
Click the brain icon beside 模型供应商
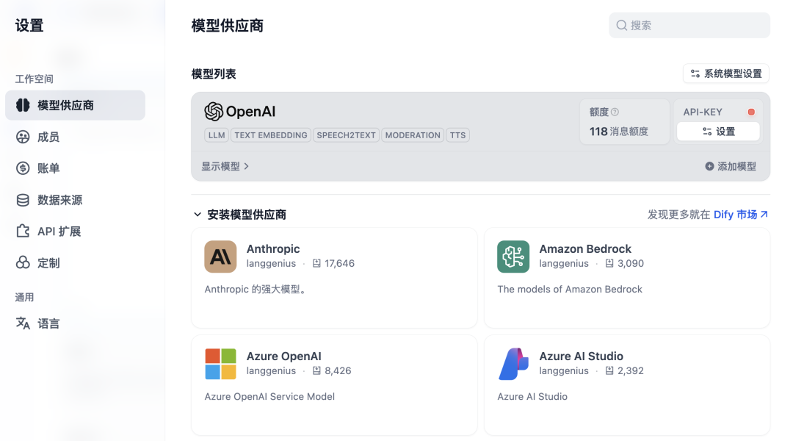(23, 105)
